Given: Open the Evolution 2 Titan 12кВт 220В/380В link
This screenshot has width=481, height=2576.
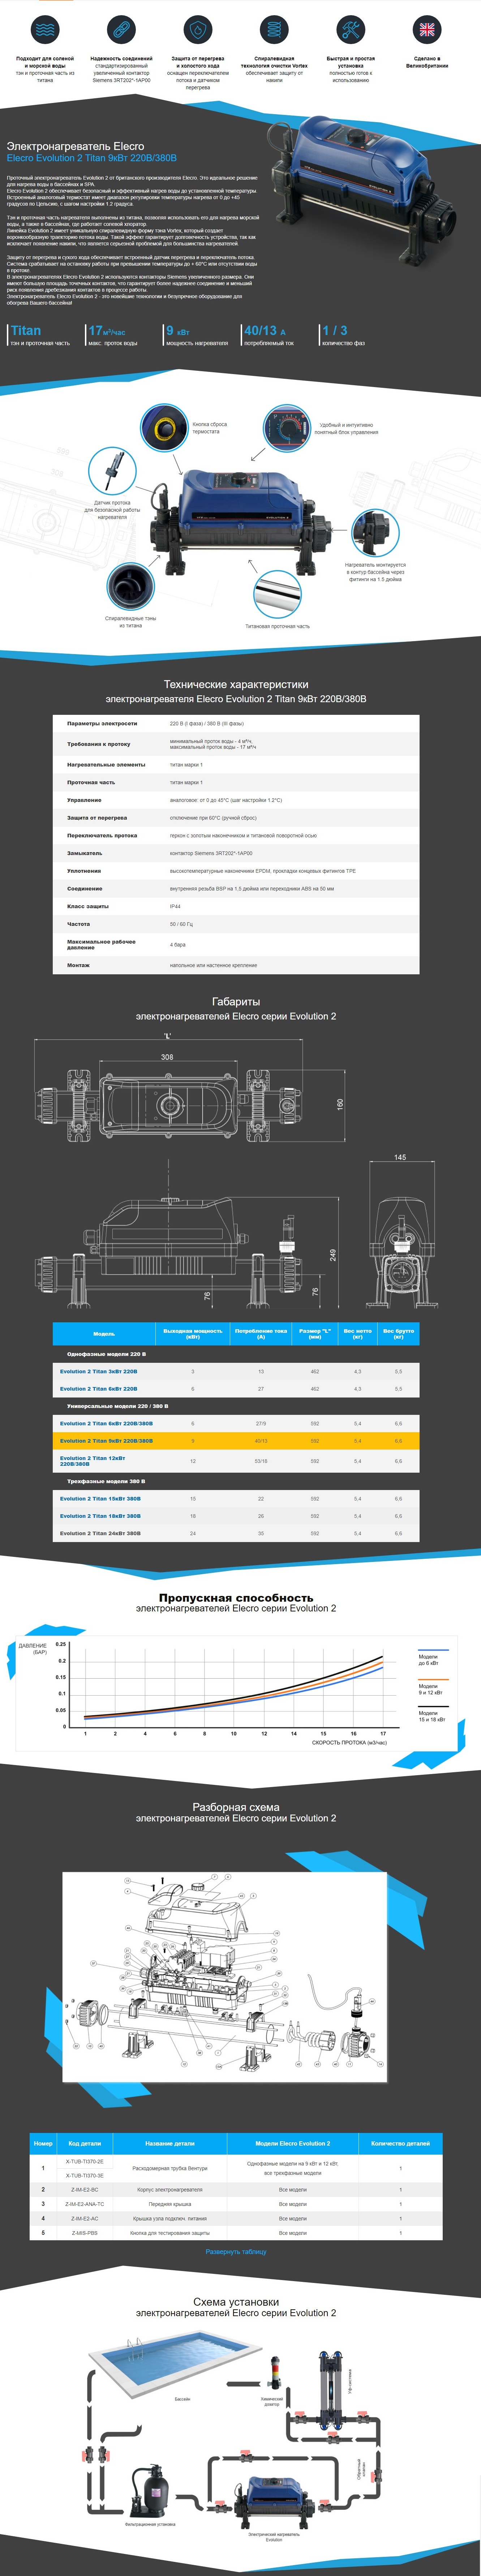Looking at the screenshot, I should tap(93, 1461).
